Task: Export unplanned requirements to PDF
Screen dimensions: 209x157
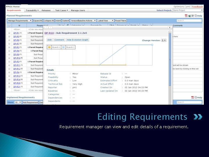Action: 192,97
